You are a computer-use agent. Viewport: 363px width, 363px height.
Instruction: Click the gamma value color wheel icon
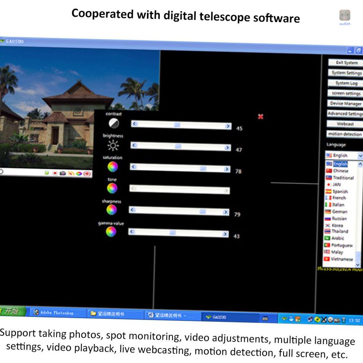(x=111, y=232)
